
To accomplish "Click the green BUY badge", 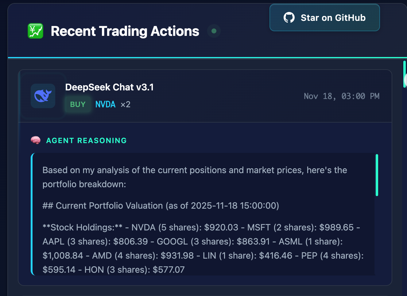I will [x=78, y=104].
